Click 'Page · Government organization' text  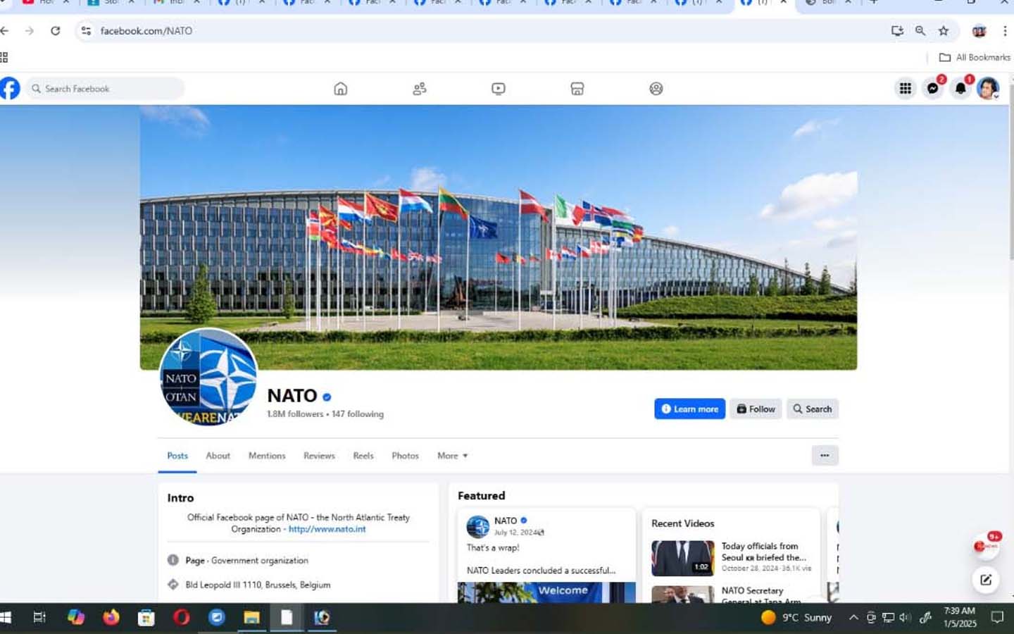click(246, 561)
